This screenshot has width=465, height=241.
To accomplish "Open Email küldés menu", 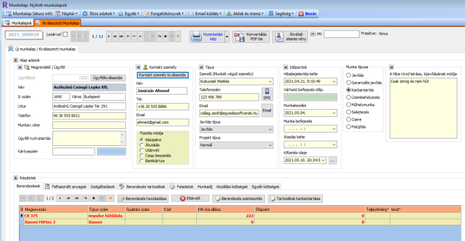I will [205, 14].
